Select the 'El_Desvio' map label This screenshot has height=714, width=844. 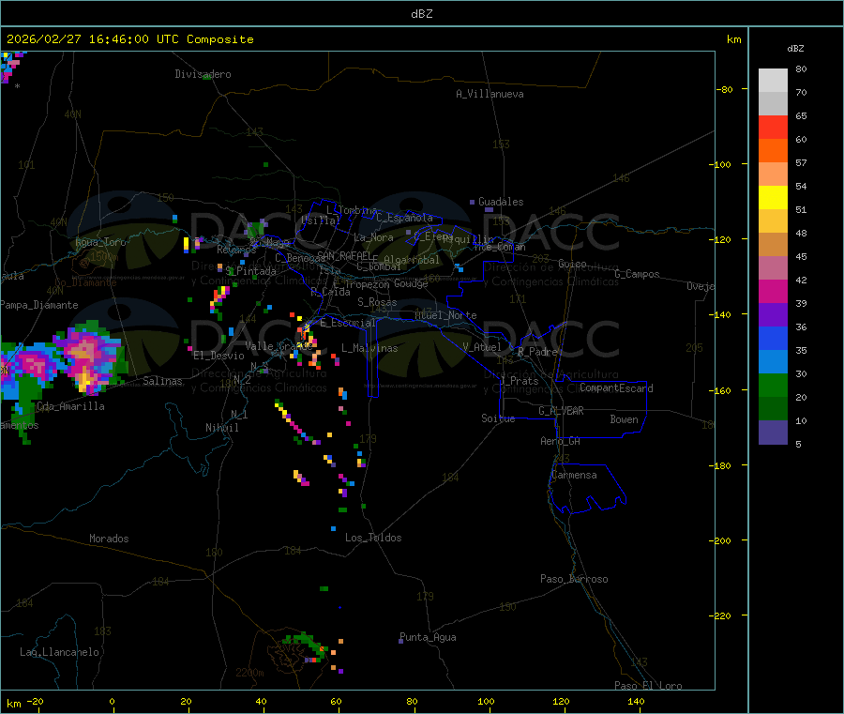tap(219, 356)
